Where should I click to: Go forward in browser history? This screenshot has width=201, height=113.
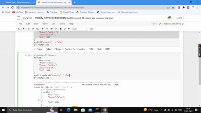point(8,8)
